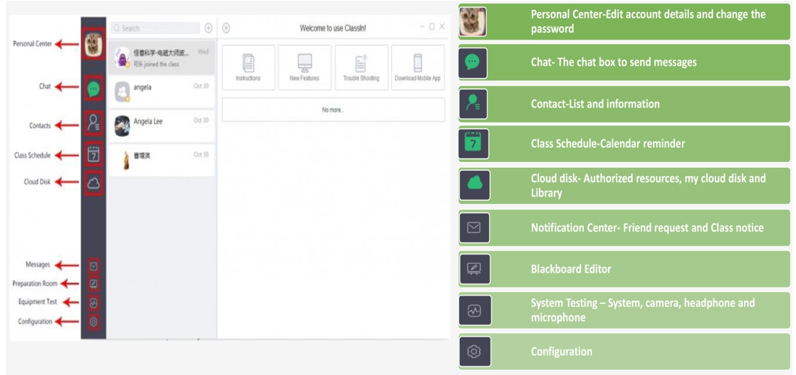This screenshot has height=375, width=796.
Task: Open the green Chat icon in sidebar
Action: 93,87
